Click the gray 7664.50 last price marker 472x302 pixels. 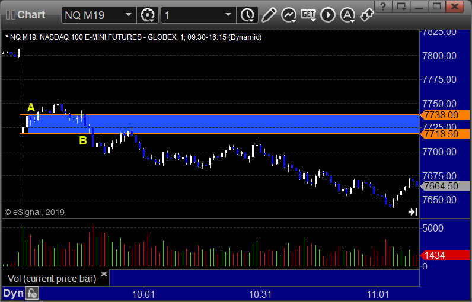[445, 186]
